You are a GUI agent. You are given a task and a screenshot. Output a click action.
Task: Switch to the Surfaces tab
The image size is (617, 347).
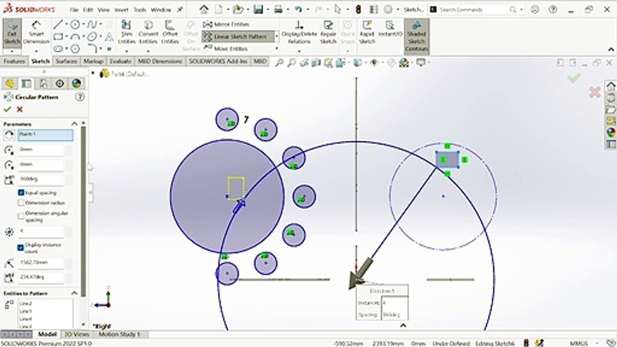tap(66, 61)
